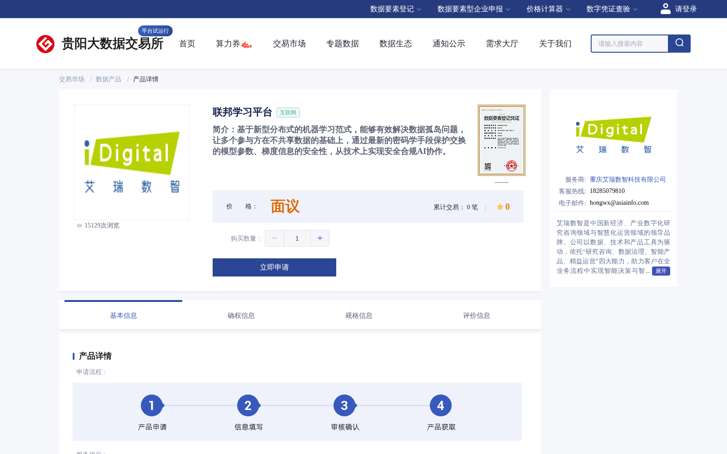Click the eye icon beside browse count
Viewport: 727px width, 454px height.
(80, 226)
